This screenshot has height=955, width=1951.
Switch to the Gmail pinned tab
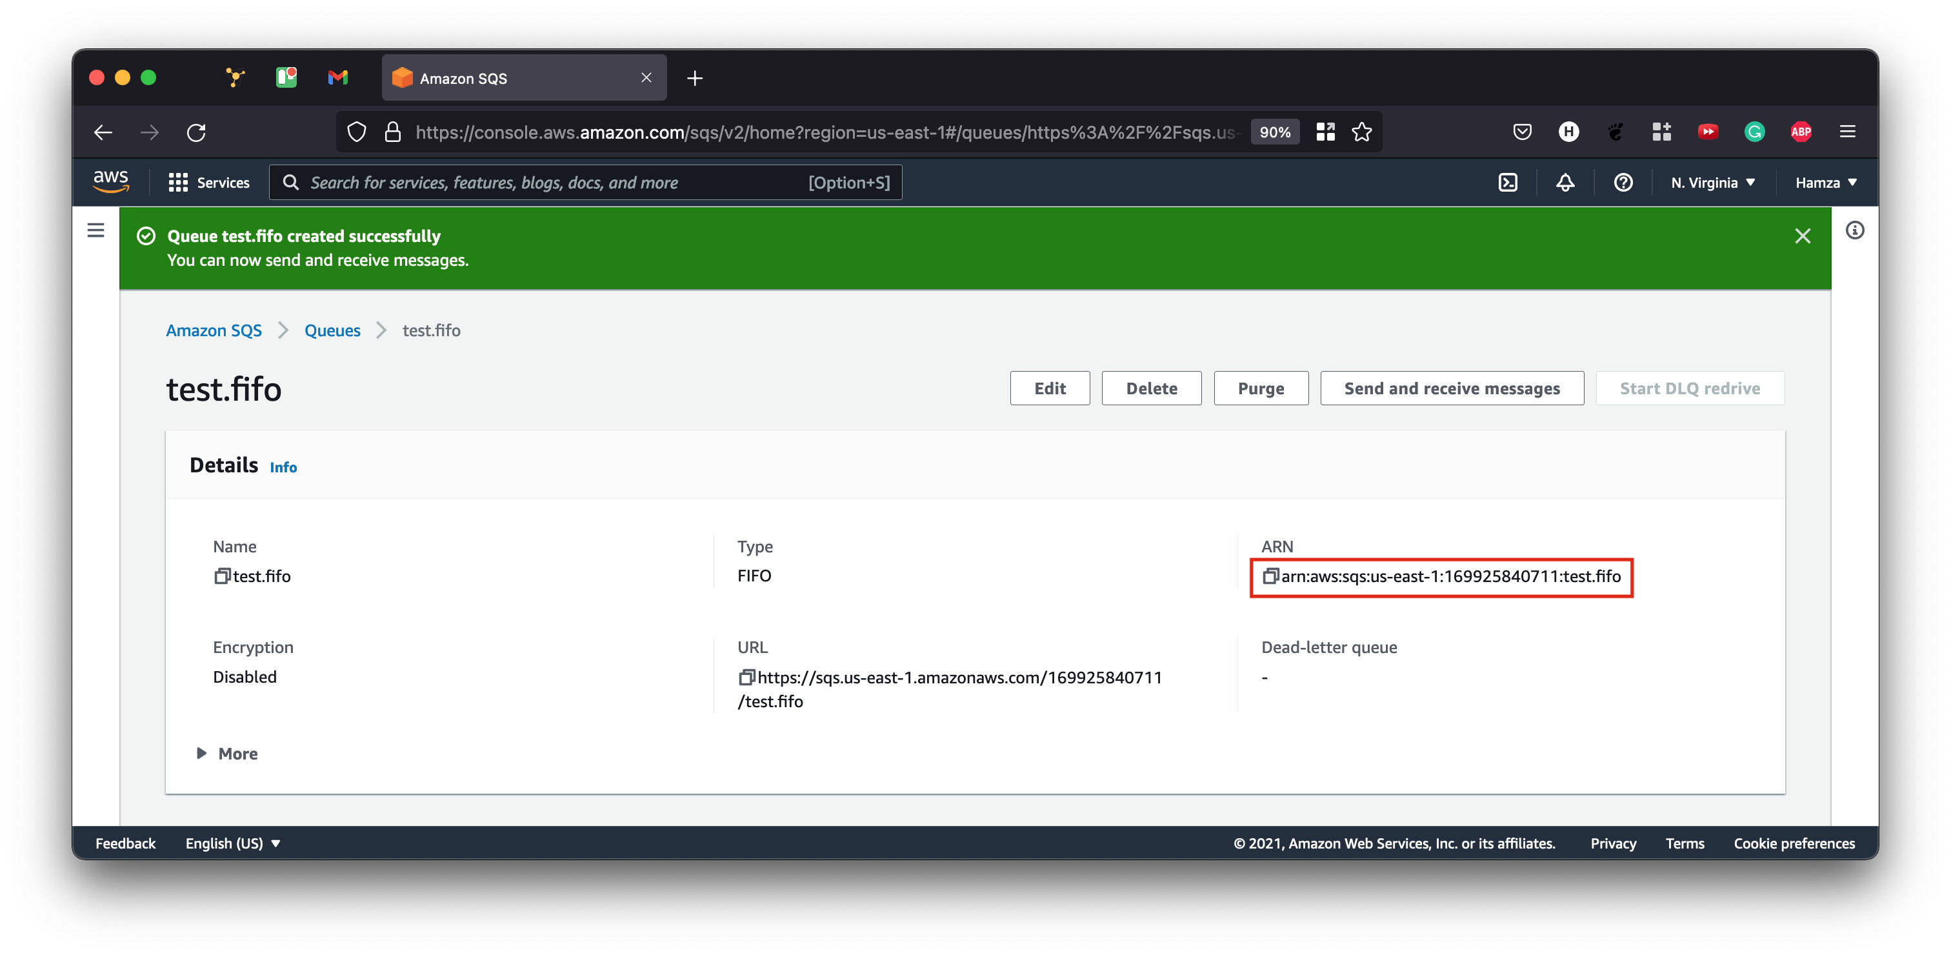338,77
